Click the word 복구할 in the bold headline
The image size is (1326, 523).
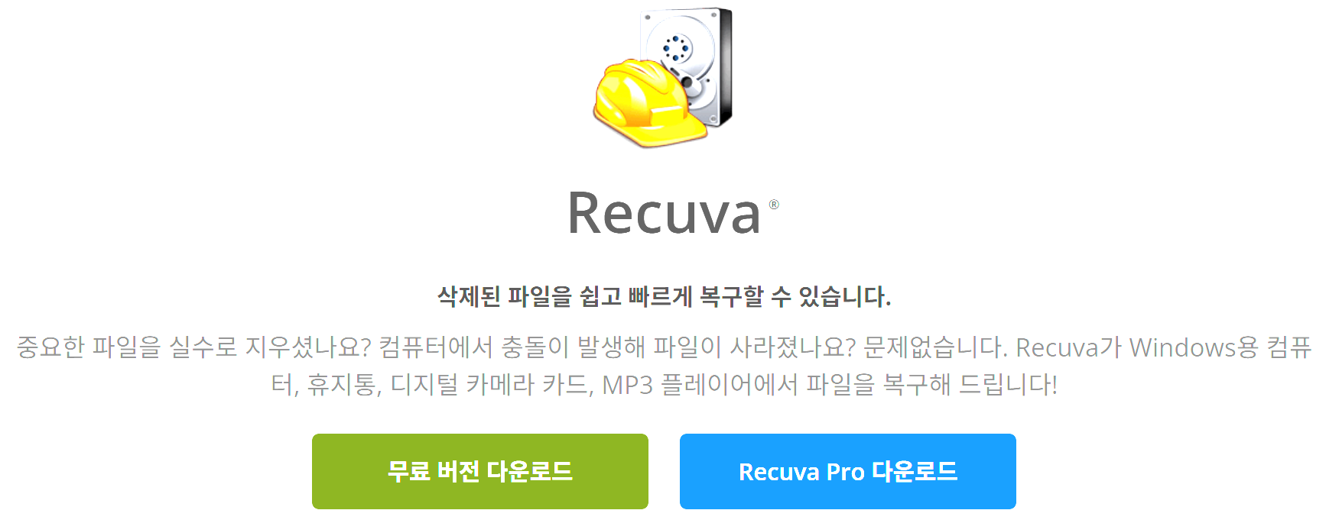pos(732,296)
